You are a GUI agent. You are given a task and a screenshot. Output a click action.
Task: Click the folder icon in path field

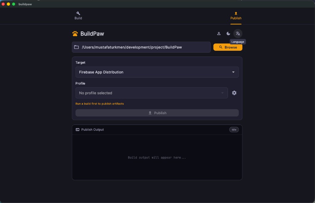pos(77,47)
